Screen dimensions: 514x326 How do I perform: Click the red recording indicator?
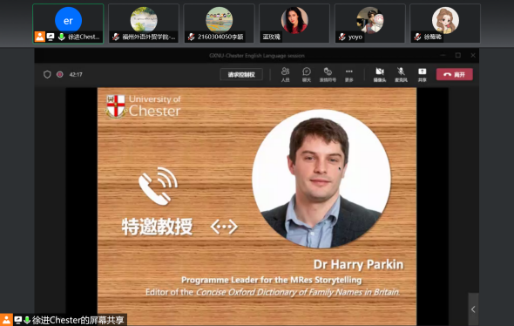pos(59,74)
